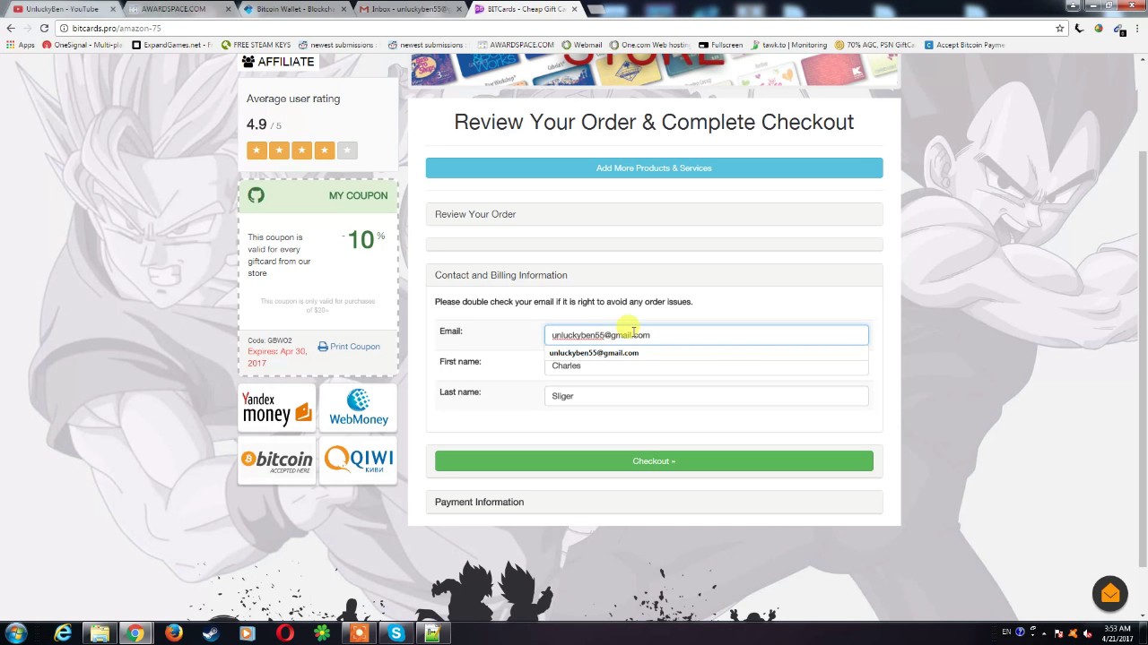This screenshot has height=645, width=1148.
Task: Expand the Review Your Order section
Action: [x=654, y=214]
